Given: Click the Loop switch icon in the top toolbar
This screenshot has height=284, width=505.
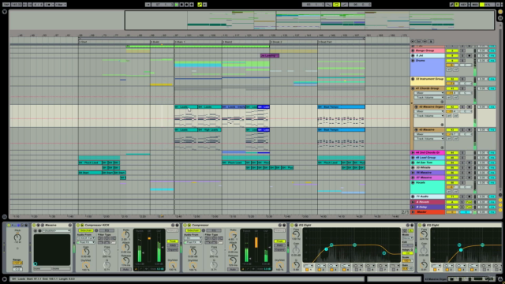Looking at the screenshot, I should click(x=336, y=5).
